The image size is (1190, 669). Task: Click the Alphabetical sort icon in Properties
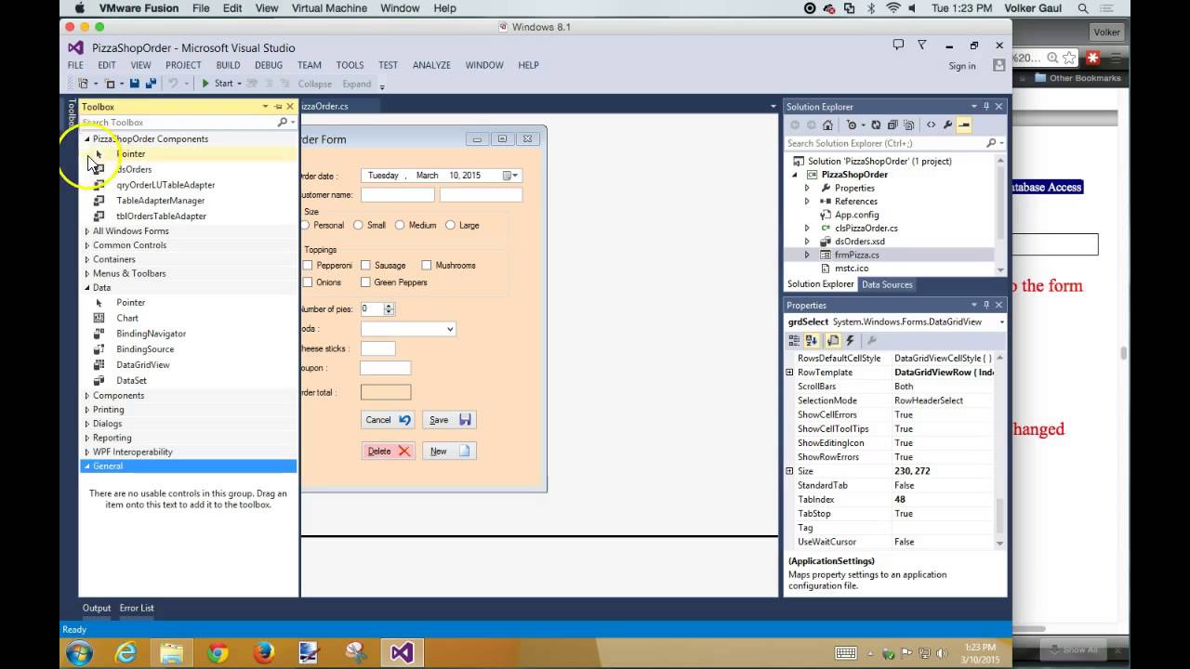click(812, 341)
